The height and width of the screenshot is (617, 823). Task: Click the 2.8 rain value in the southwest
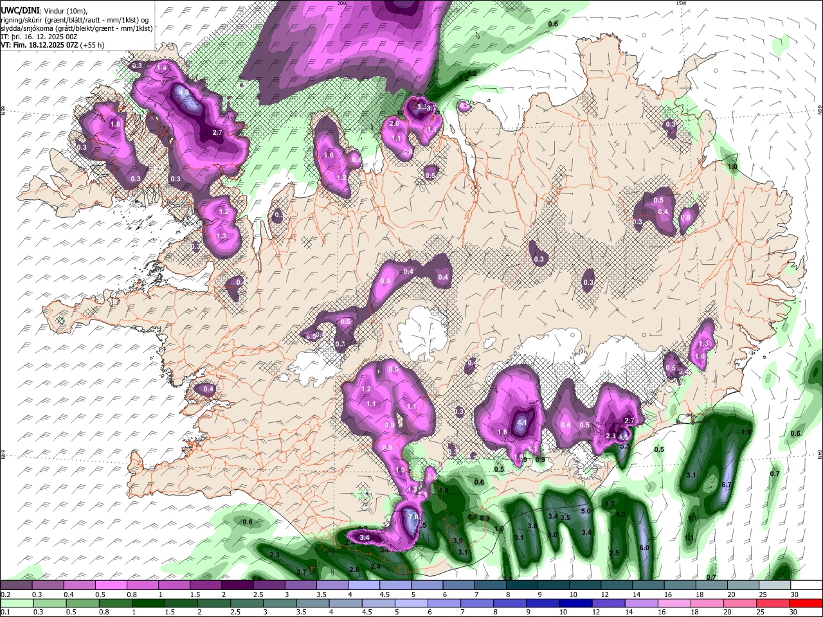pyautogui.click(x=354, y=569)
